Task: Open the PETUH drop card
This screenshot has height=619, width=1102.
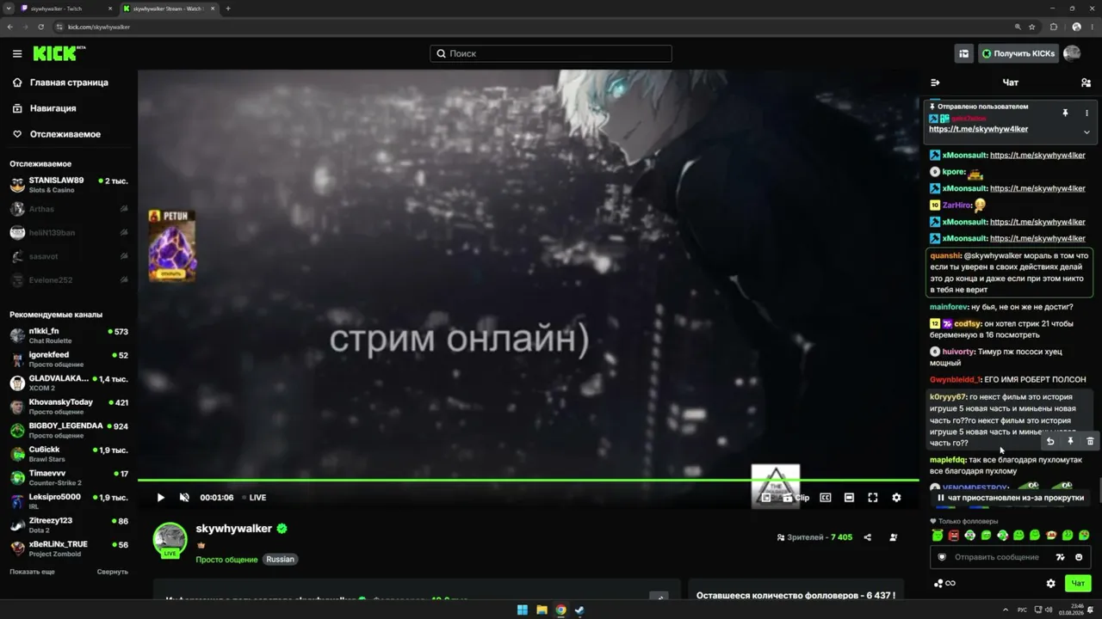Action: pos(172,246)
